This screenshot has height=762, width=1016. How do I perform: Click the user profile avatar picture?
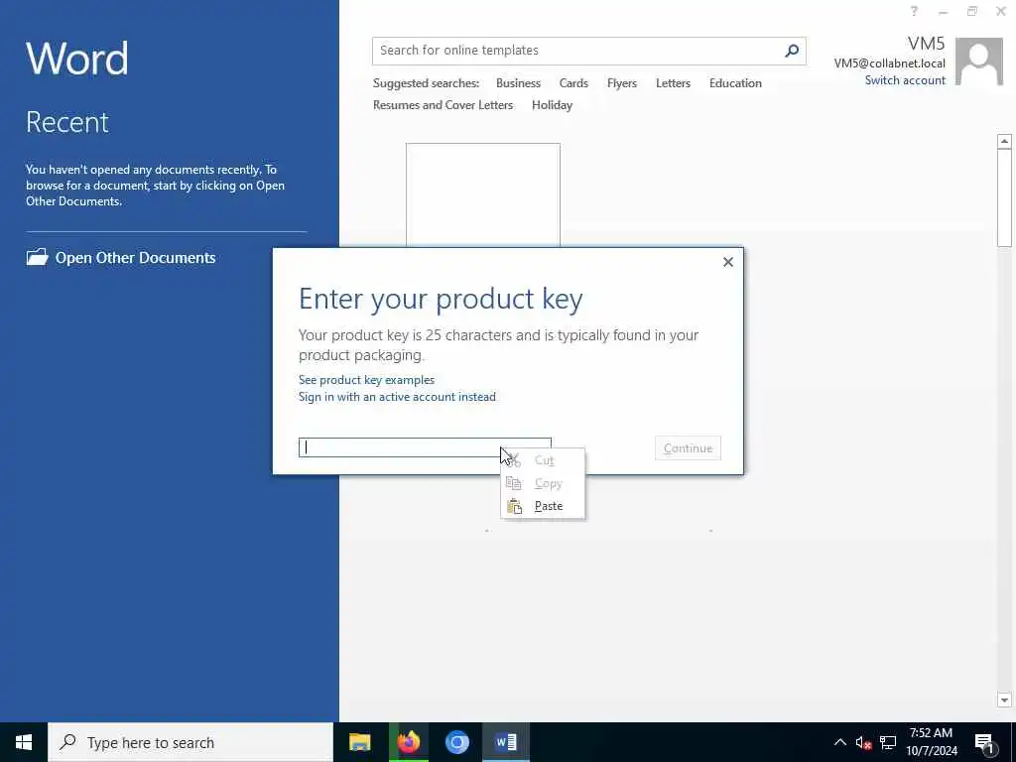click(x=979, y=62)
